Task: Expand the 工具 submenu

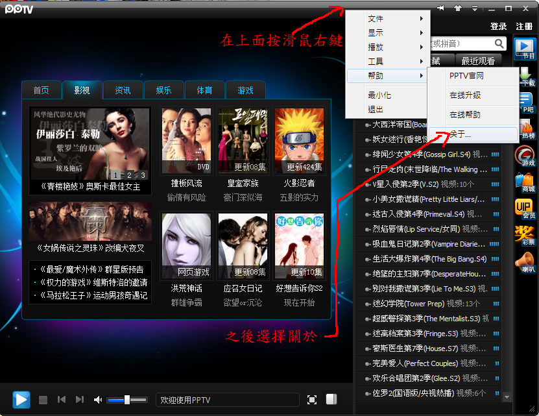Action: tap(389, 61)
